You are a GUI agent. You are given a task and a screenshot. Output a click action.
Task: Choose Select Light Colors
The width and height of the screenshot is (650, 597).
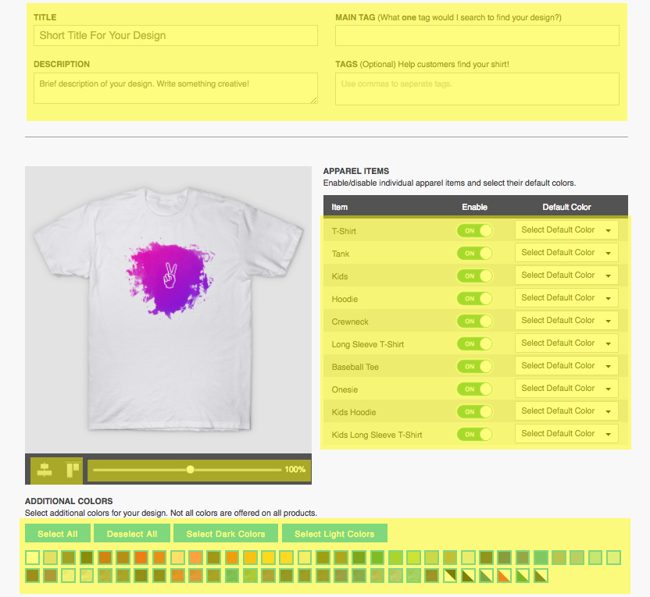[334, 533]
